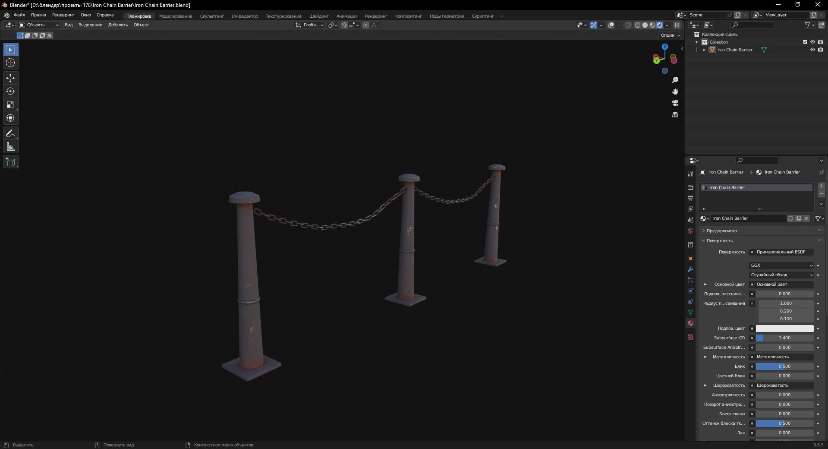Collapse the Поверхность panel
828x449 pixels.
719,240
